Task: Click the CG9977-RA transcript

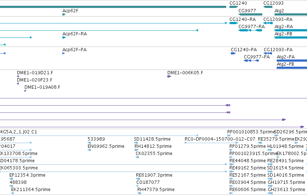Action: [250, 30]
